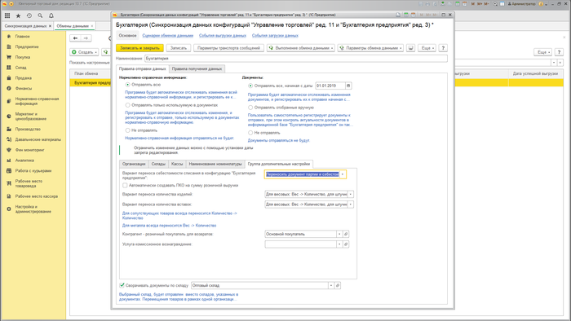
Task: Click the Записать и закрыть button
Action: tap(139, 48)
